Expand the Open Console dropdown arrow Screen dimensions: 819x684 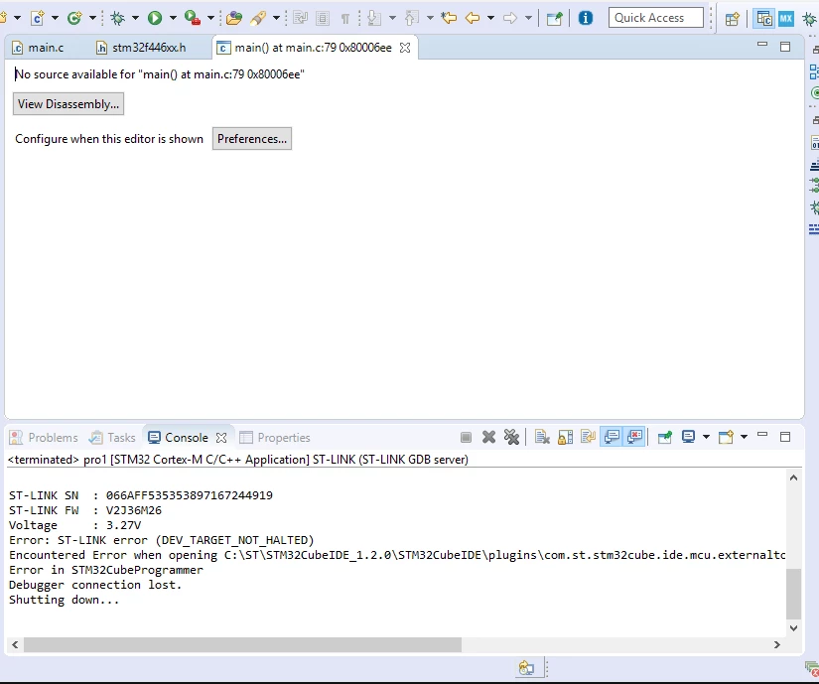pyautogui.click(x=744, y=437)
